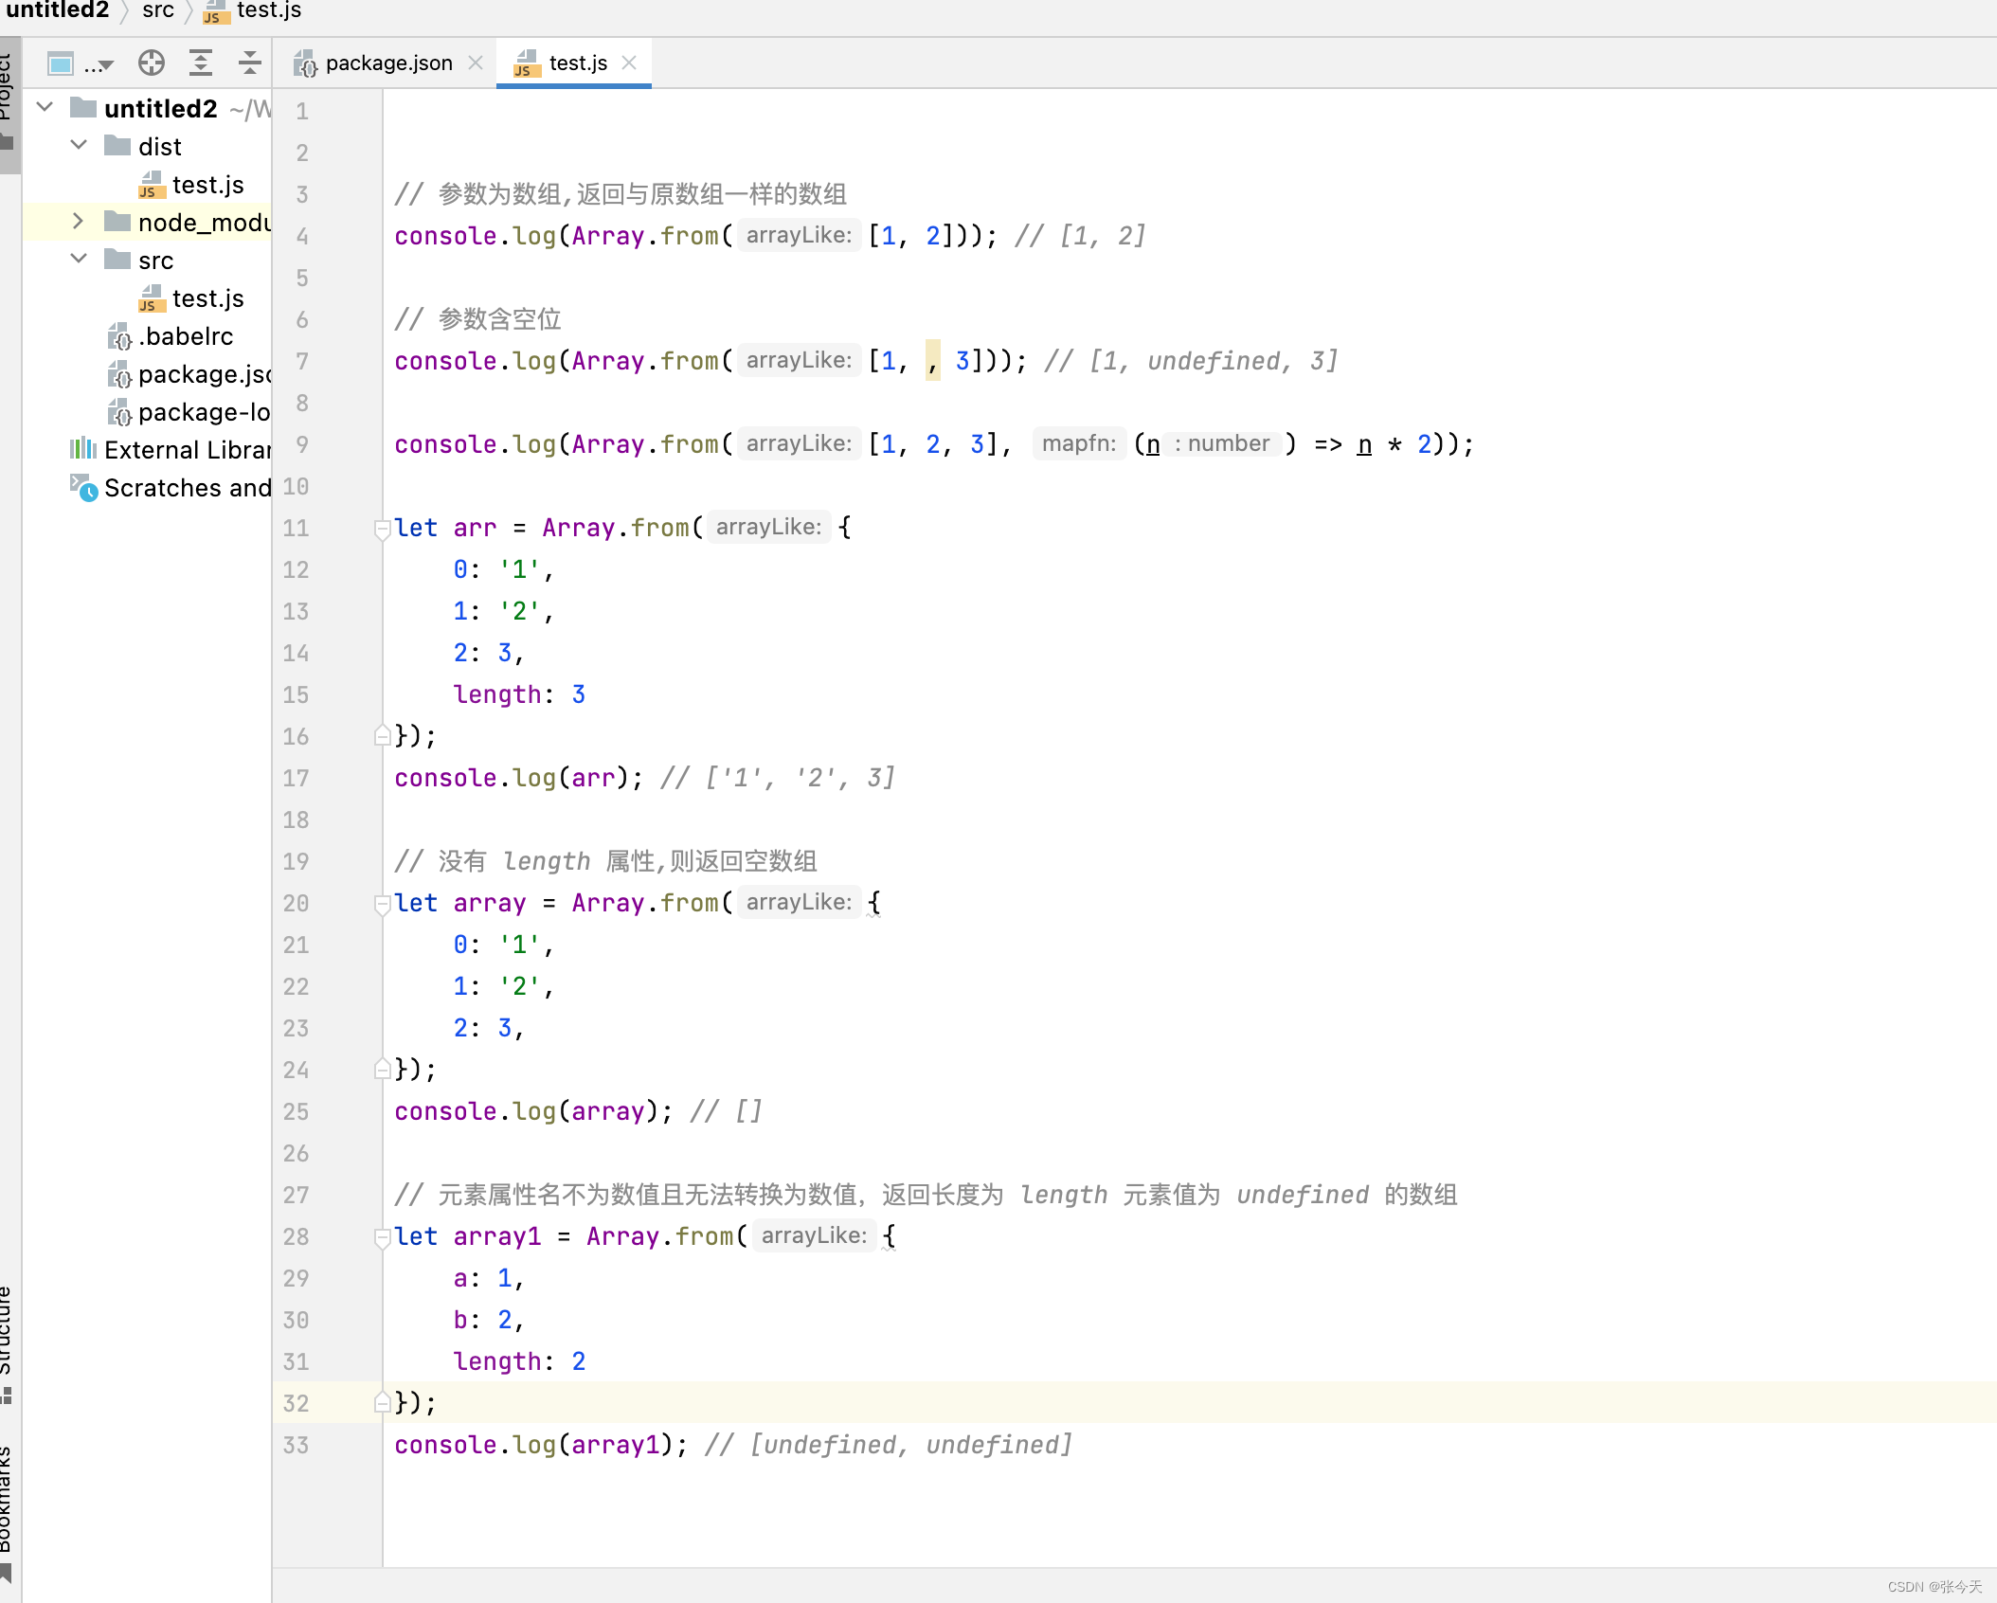
Task: Click the test.js breadcrumb
Action: click(x=269, y=10)
